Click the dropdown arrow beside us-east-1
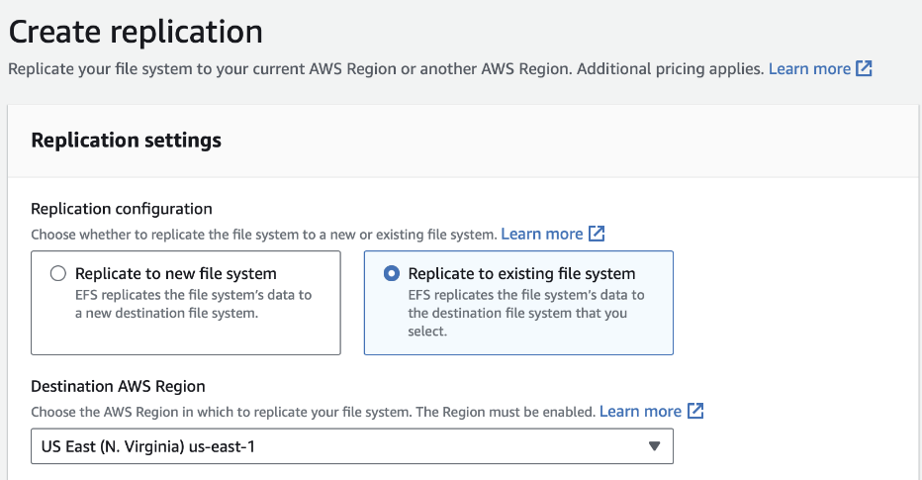The image size is (922, 480). 654,446
